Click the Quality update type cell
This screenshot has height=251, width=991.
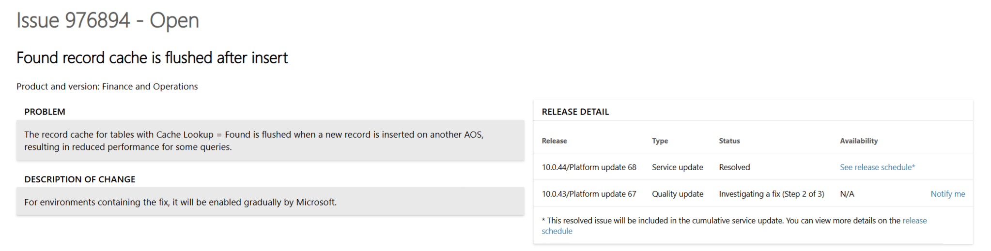pos(677,194)
